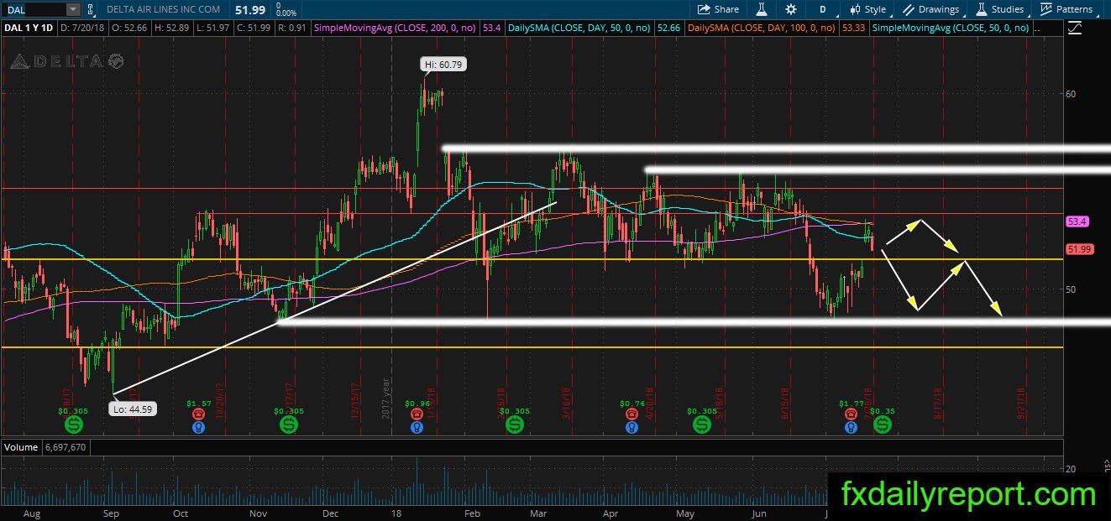Viewport: 1111px width, 521px height.
Task: Click $0.305 dividend icon near 2/16/18
Action: (514, 426)
